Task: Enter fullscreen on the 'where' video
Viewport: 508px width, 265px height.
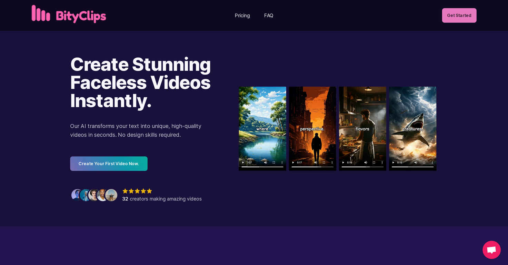Action: 273,162
